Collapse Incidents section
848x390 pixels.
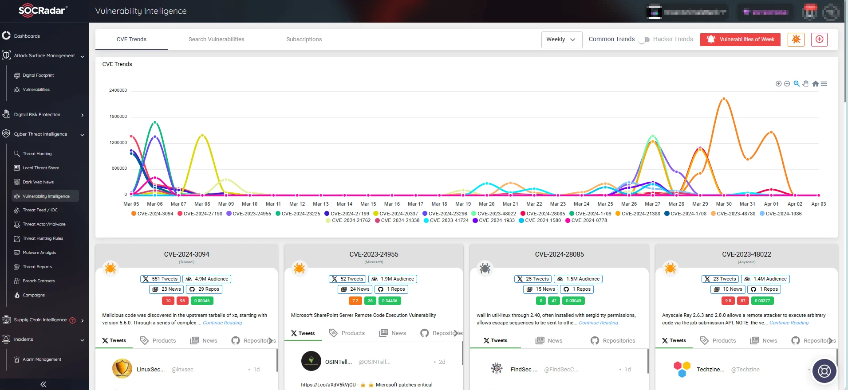83,340
